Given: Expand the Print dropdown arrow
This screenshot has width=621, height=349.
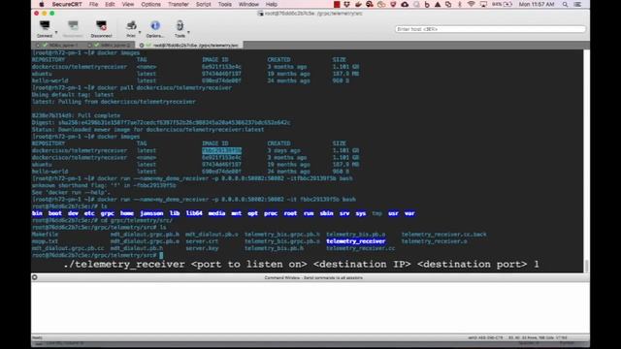Looking at the screenshot, I should coord(140,32).
